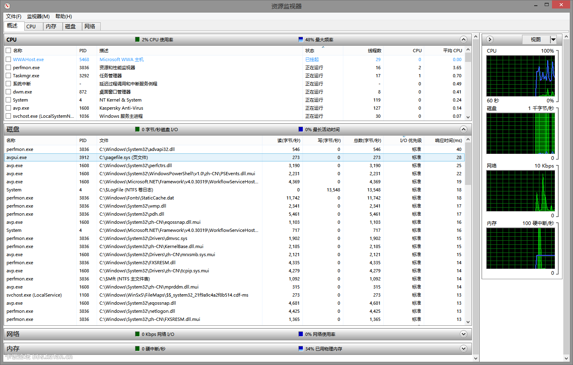This screenshot has width=573, height=365.
Task: Sort CPU list by 平均 CPU header
Action: (444, 51)
